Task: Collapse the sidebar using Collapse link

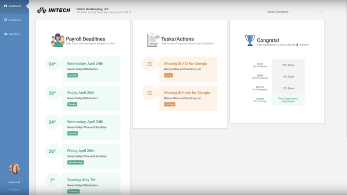Action: click(14, 189)
